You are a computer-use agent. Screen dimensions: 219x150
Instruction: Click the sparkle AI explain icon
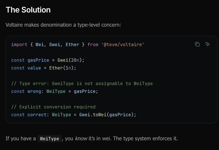(x=208, y=44)
